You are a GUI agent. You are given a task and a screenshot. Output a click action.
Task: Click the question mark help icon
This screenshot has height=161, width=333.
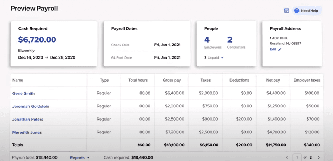[x=297, y=11]
